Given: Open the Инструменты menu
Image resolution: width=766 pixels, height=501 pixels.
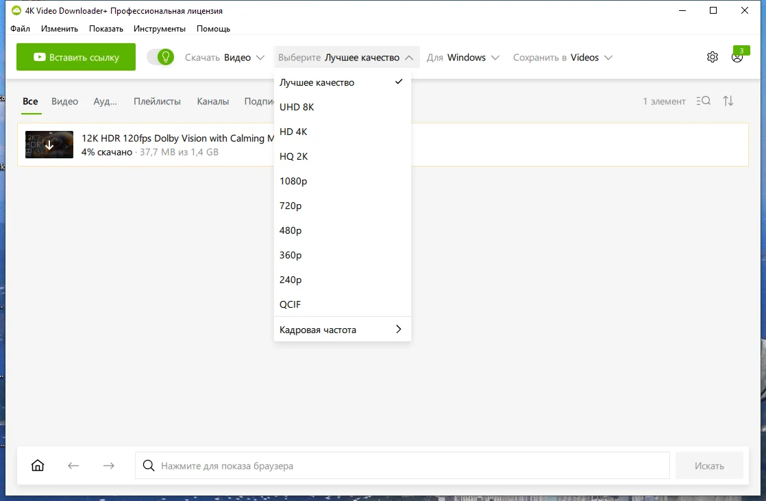Looking at the screenshot, I should (x=159, y=29).
